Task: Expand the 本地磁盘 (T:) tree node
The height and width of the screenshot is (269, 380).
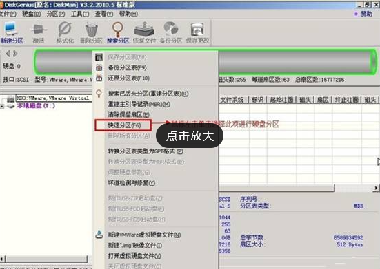Action: pos(2,106)
